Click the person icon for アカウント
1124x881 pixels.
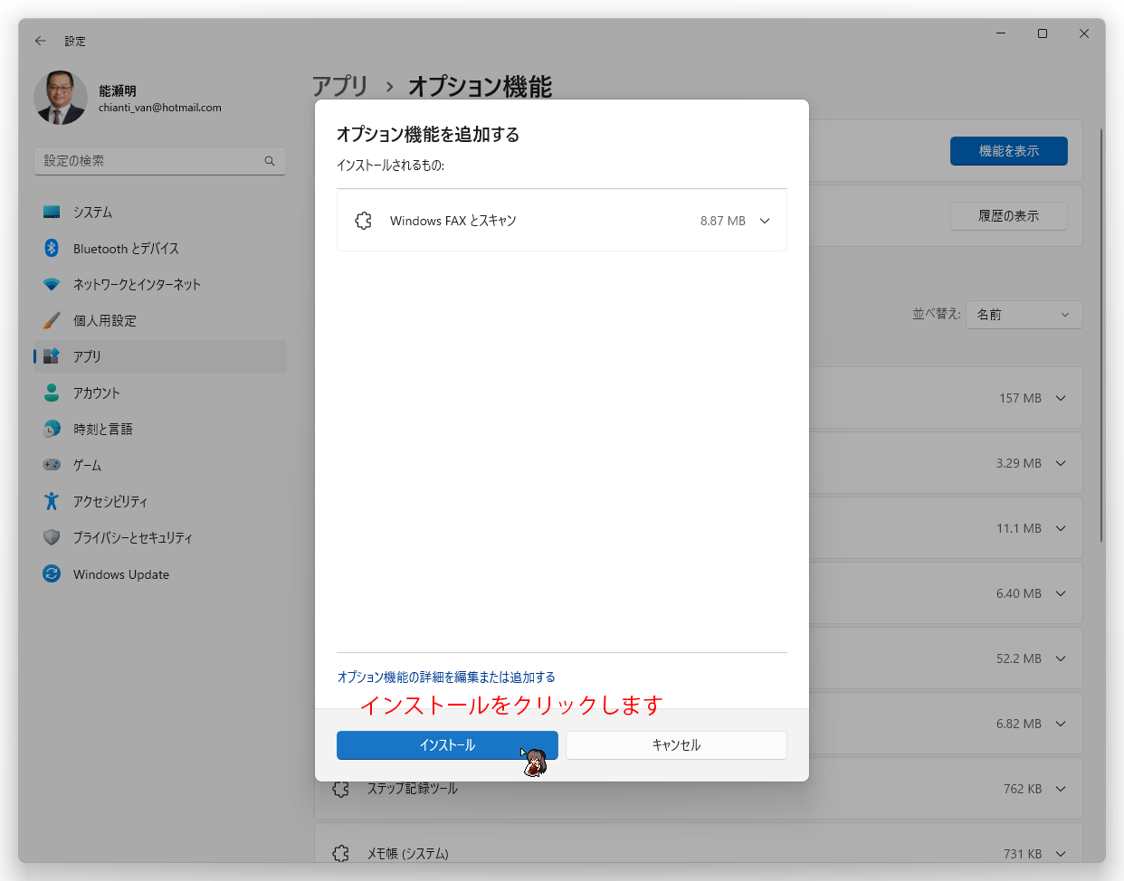tap(52, 393)
